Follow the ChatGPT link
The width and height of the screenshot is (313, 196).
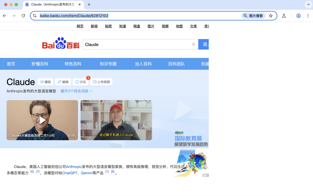point(70,173)
